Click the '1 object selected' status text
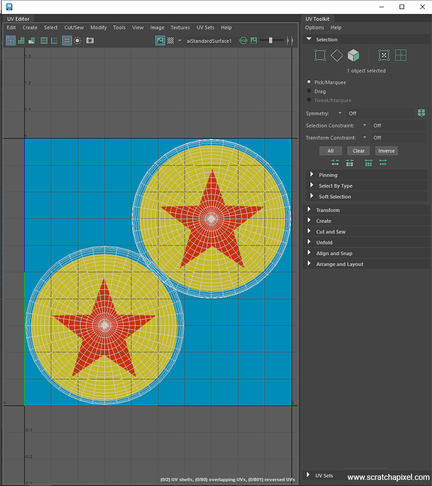 366,71
